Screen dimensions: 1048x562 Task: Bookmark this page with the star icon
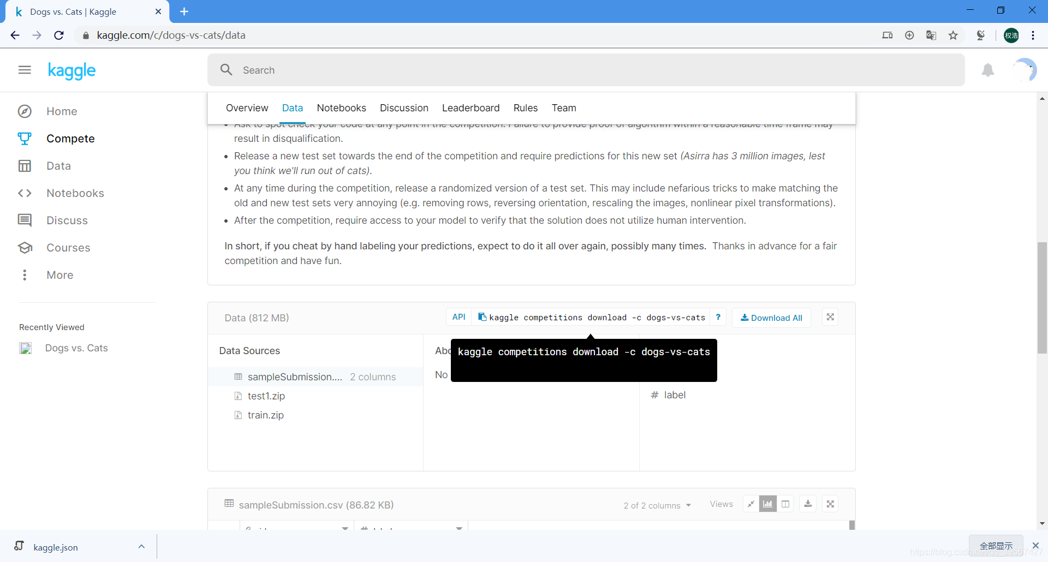pos(953,35)
